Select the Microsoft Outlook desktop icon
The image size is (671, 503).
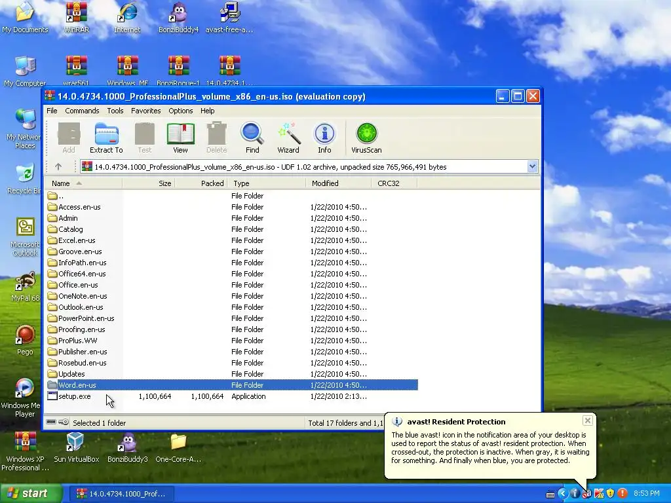[25, 237]
